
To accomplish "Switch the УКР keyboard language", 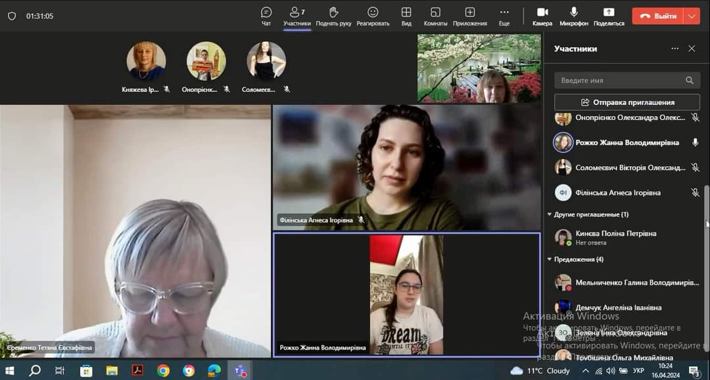I will click(x=638, y=371).
